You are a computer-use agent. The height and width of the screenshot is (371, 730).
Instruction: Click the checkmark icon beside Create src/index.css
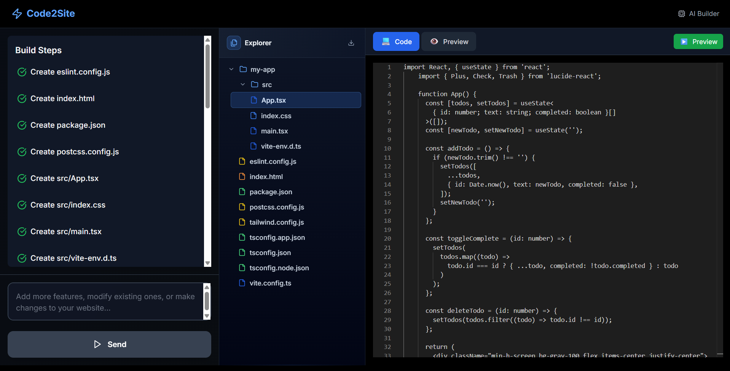point(22,205)
